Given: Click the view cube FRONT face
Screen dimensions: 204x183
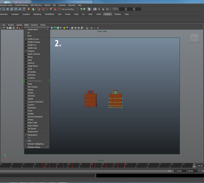Looking at the screenshot, I should tap(194, 38).
